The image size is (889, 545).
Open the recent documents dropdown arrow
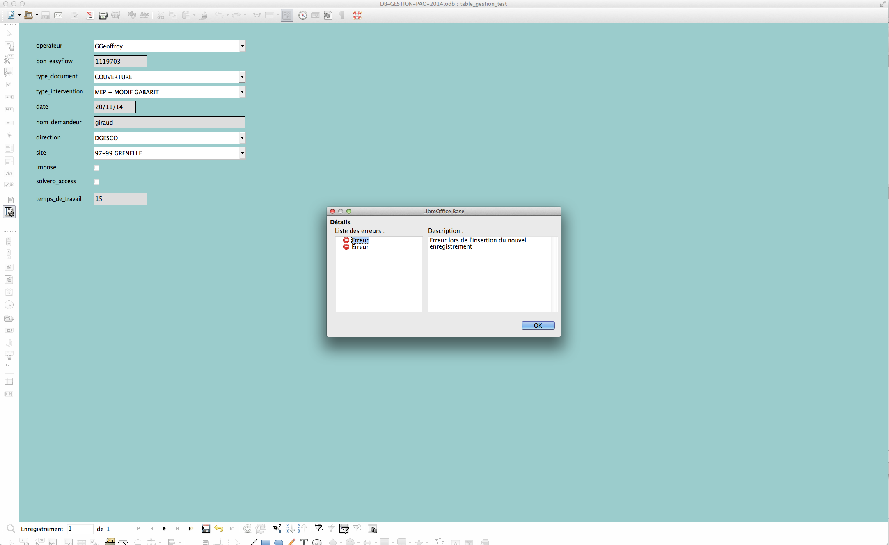click(37, 15)
